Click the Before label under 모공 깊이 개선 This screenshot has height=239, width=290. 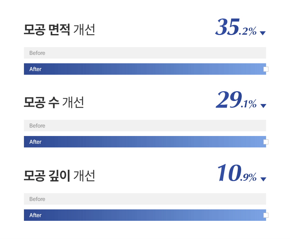37,199
